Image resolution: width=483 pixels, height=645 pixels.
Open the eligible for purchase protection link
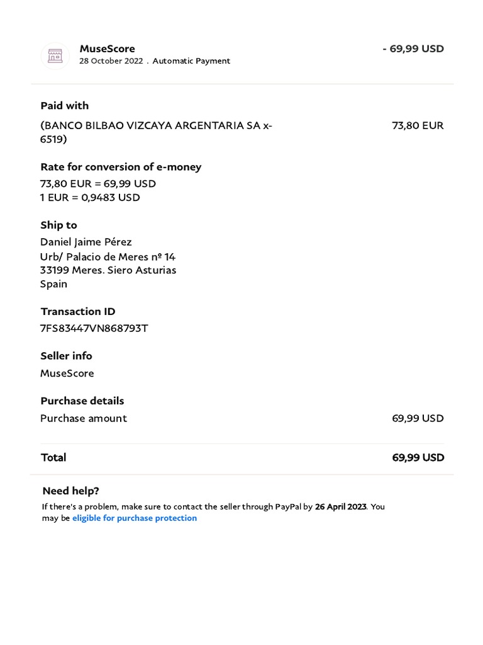point(135,518)
